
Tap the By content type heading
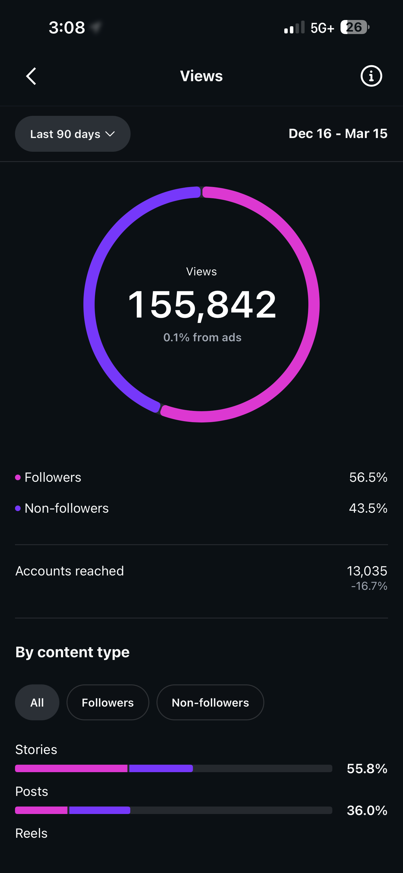pos(72,652)
